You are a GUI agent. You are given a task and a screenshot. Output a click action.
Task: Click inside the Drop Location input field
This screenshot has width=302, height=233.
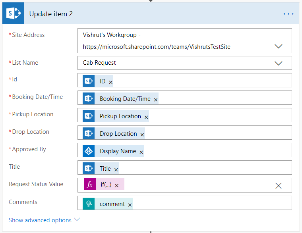pos(185,133)
